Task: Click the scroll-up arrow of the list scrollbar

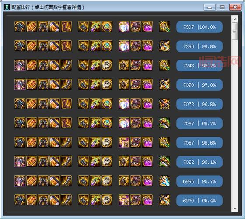Action: (235, 19)
